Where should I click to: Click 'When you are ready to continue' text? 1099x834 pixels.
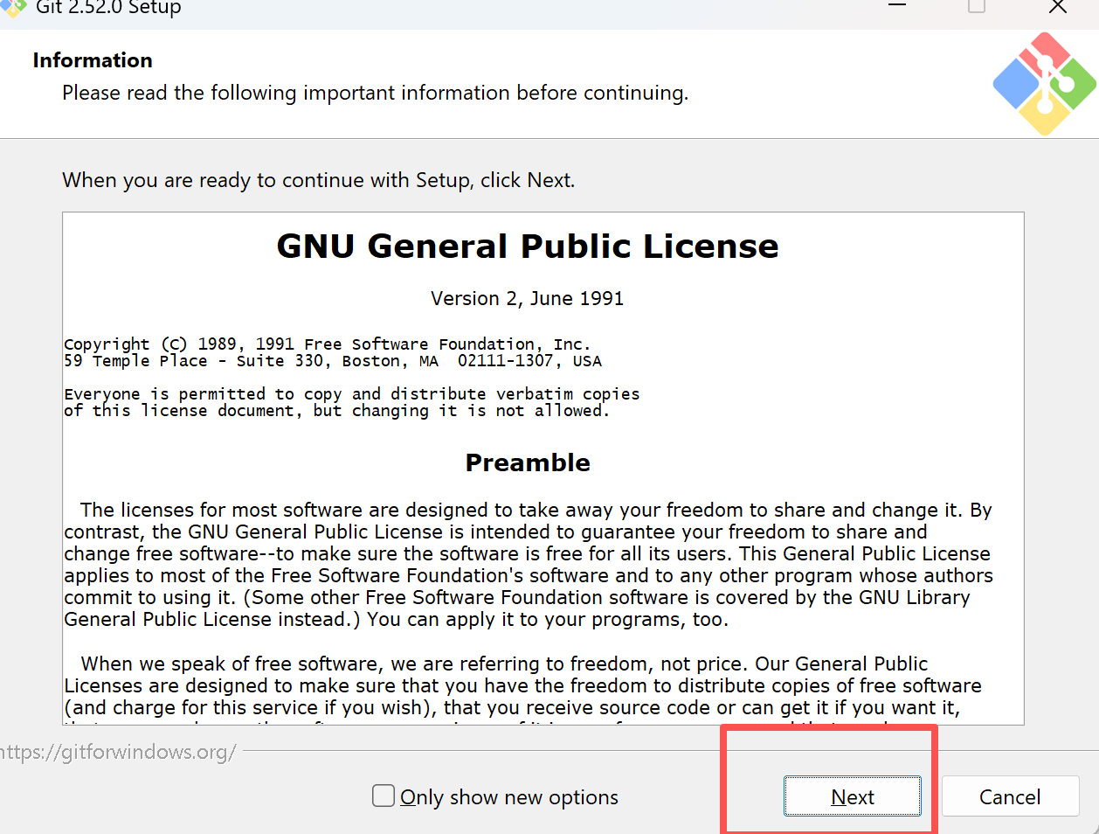pos(319,181)
